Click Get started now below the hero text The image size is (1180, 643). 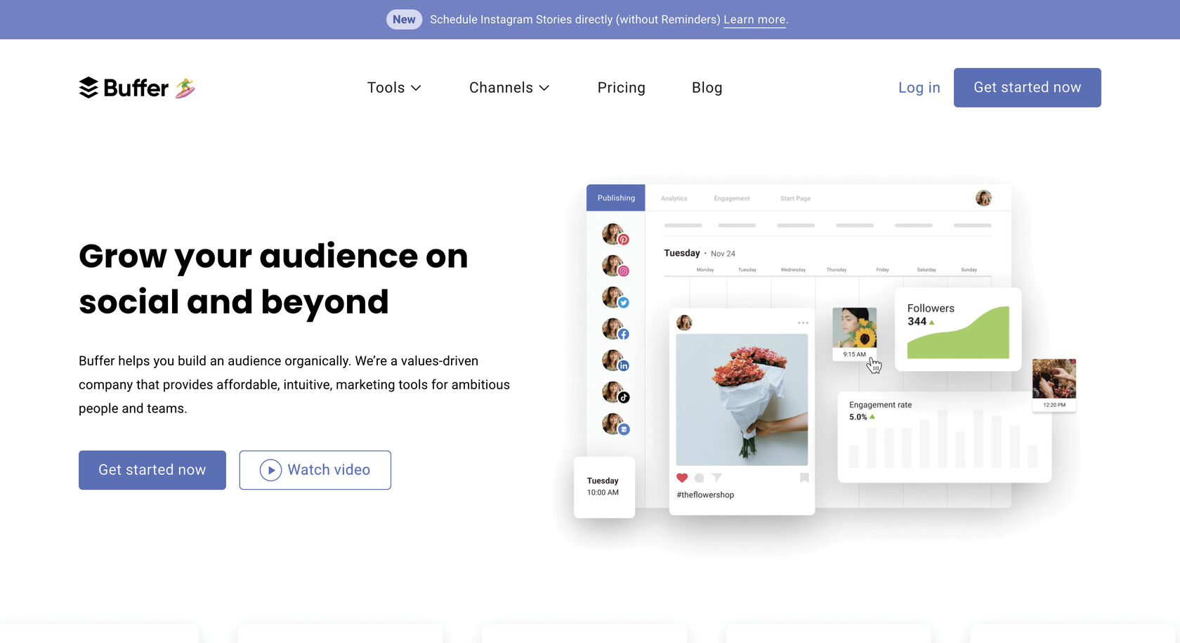pos(152,470)
